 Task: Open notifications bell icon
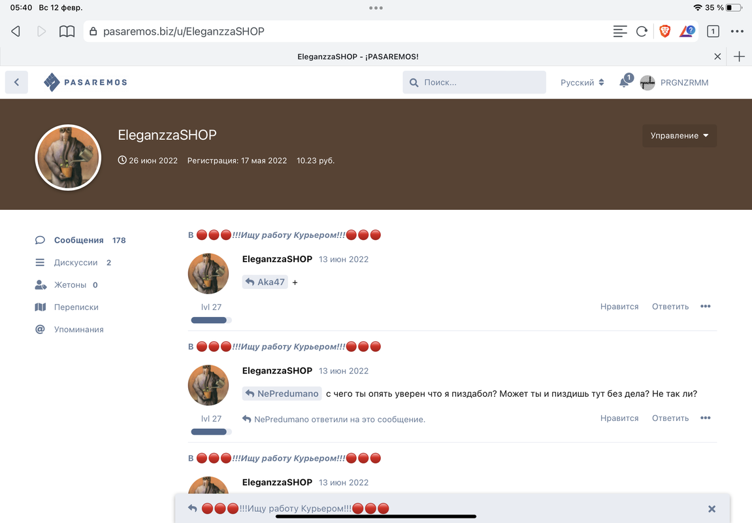[x=625, y=82]
